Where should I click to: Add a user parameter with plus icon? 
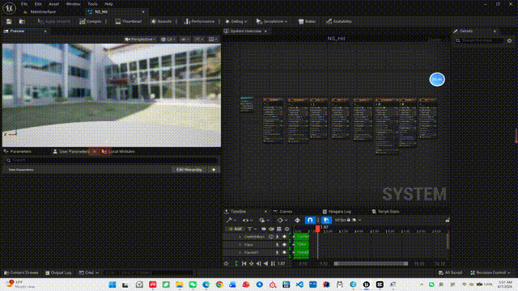pyautogui.click(x=214, y=170)
